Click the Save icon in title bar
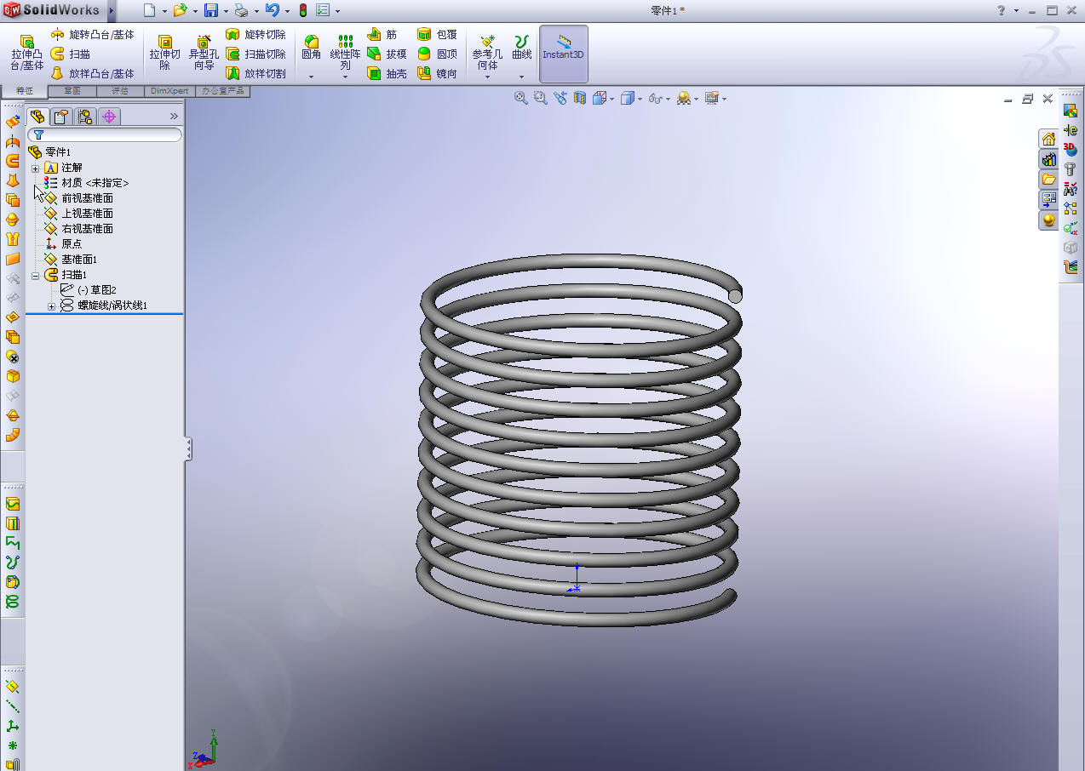 pyautogui.click(x=210, y=11)
